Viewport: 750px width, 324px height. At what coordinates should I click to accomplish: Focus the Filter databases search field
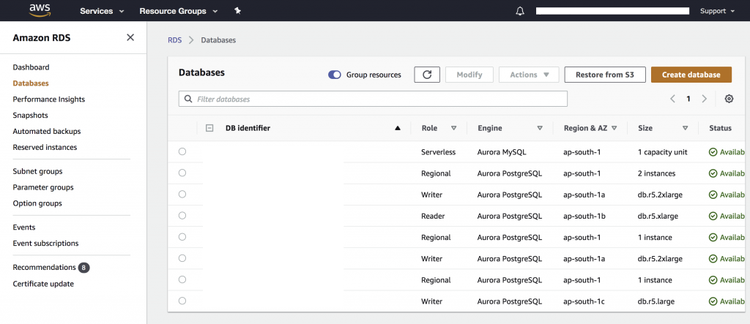[x=373, y=99]
